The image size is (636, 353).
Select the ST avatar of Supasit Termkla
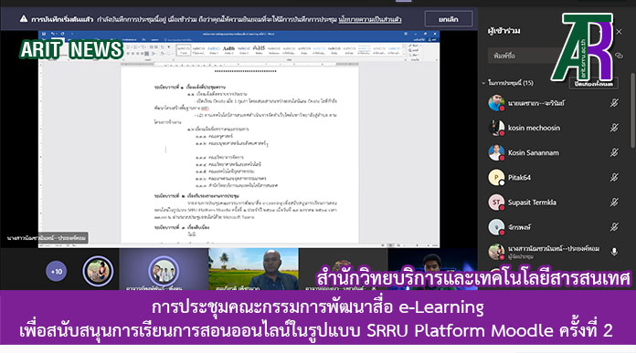click(496, 202)
